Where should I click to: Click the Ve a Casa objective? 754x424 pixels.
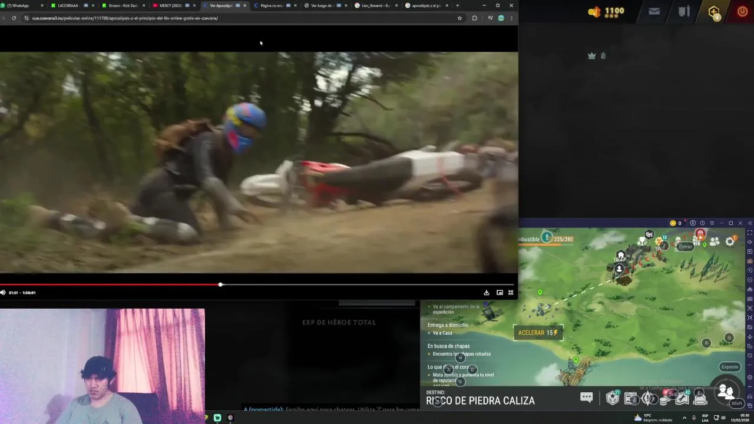click(x=442, y=333)
